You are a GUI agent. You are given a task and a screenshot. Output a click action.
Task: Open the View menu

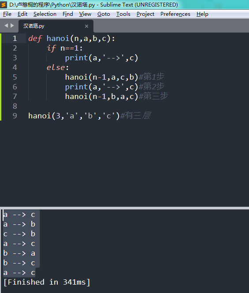[x=85, y=14]
